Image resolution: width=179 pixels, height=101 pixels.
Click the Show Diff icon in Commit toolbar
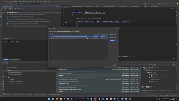point(8,9)
